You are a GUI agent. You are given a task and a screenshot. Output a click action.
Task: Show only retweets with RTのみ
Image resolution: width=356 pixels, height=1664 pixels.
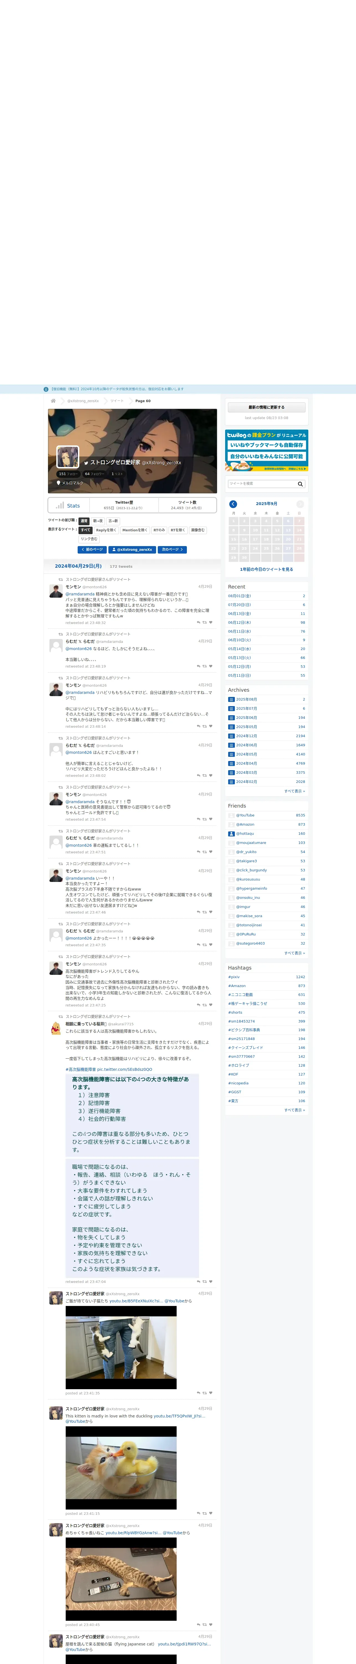[x=159, y=530]
